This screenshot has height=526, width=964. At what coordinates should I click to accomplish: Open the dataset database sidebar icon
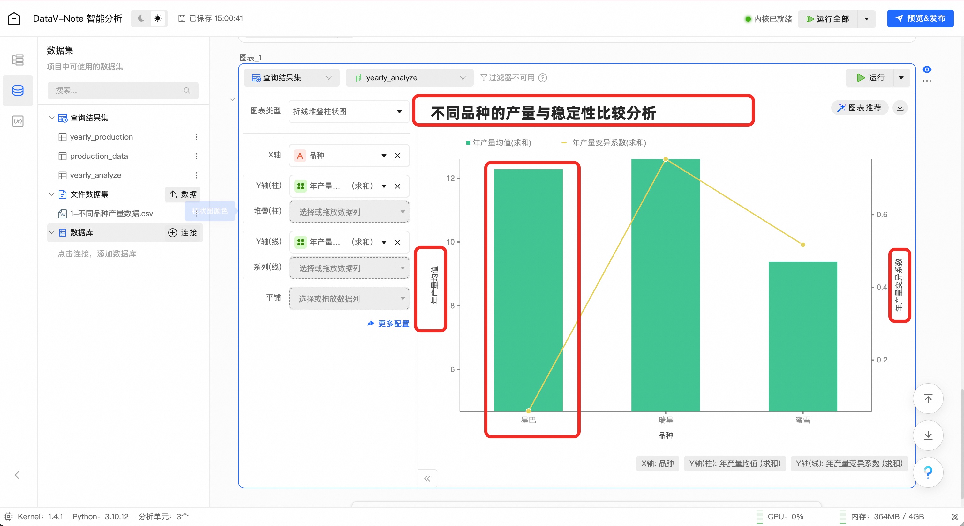(x=18, y=90)
